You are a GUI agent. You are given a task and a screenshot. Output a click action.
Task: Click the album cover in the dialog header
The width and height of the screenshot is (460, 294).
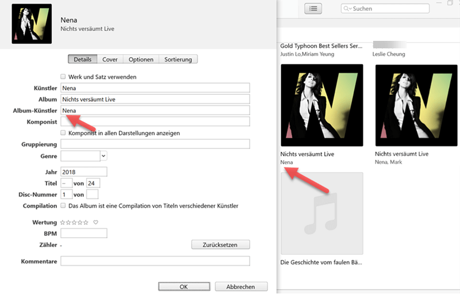coord(32,24)
